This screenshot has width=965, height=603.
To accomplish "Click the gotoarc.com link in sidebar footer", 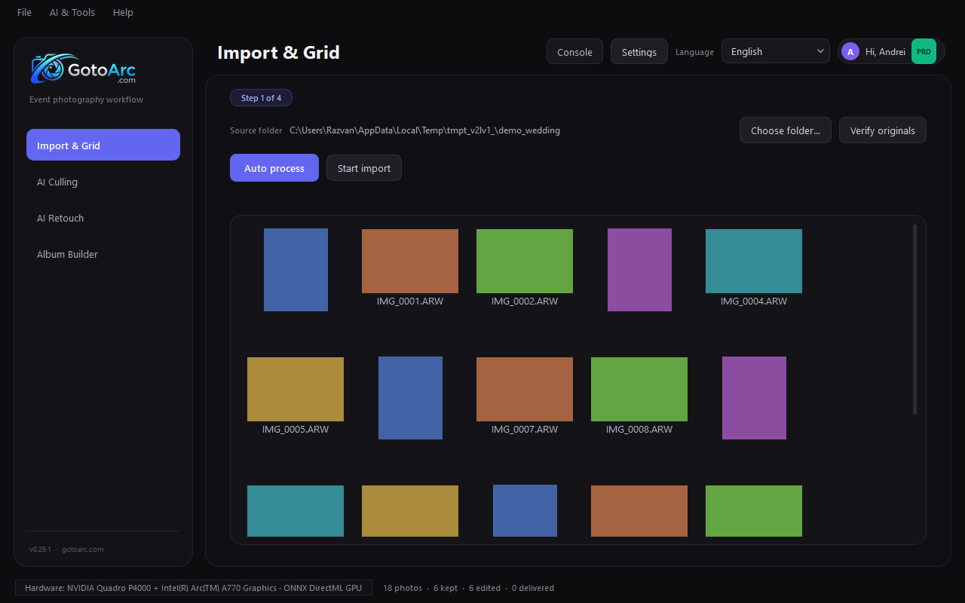I will click(x=83, y=549).
